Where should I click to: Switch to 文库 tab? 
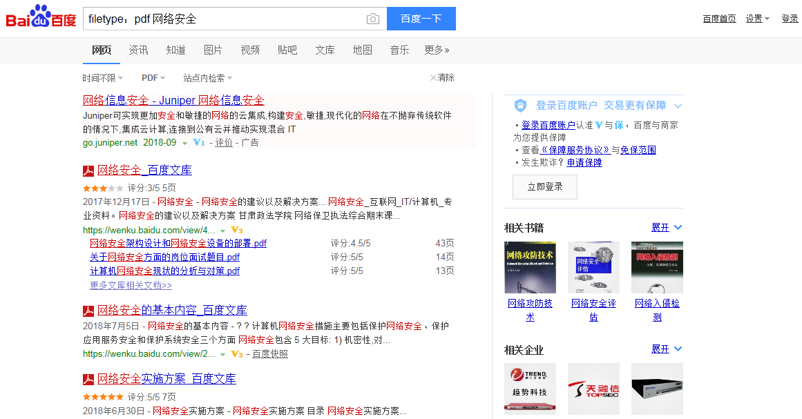325,50
